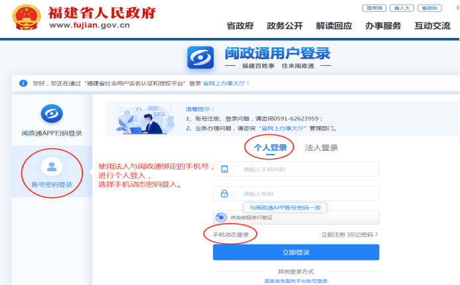Open the 政务公开 menu

pyautogui.click(x=285, y=26)
